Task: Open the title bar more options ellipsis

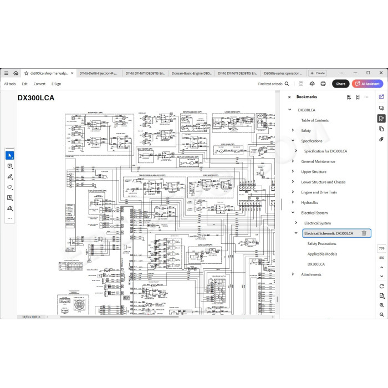Action: tap(341, 73)
